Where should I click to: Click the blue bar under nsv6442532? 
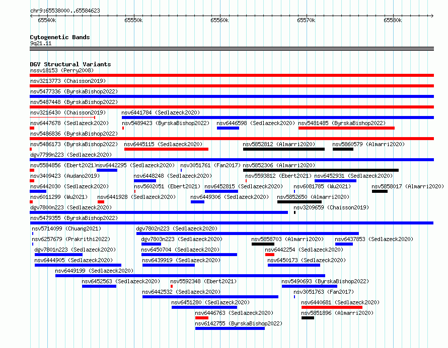tap(210, 297)
